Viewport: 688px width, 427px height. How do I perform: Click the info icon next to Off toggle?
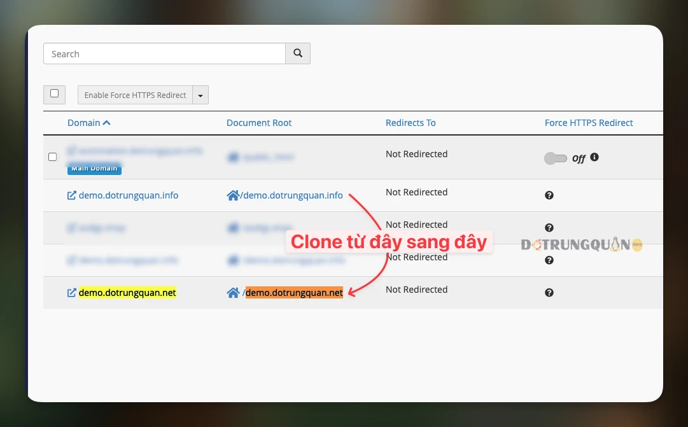click(x=594, y=157)
